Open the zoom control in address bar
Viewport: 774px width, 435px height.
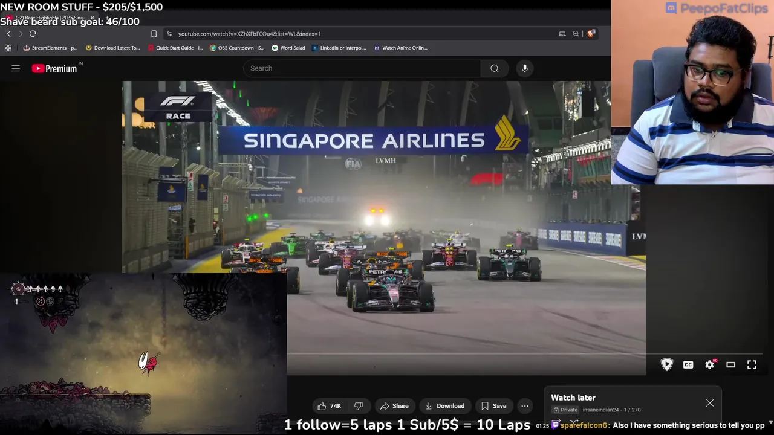576,34
